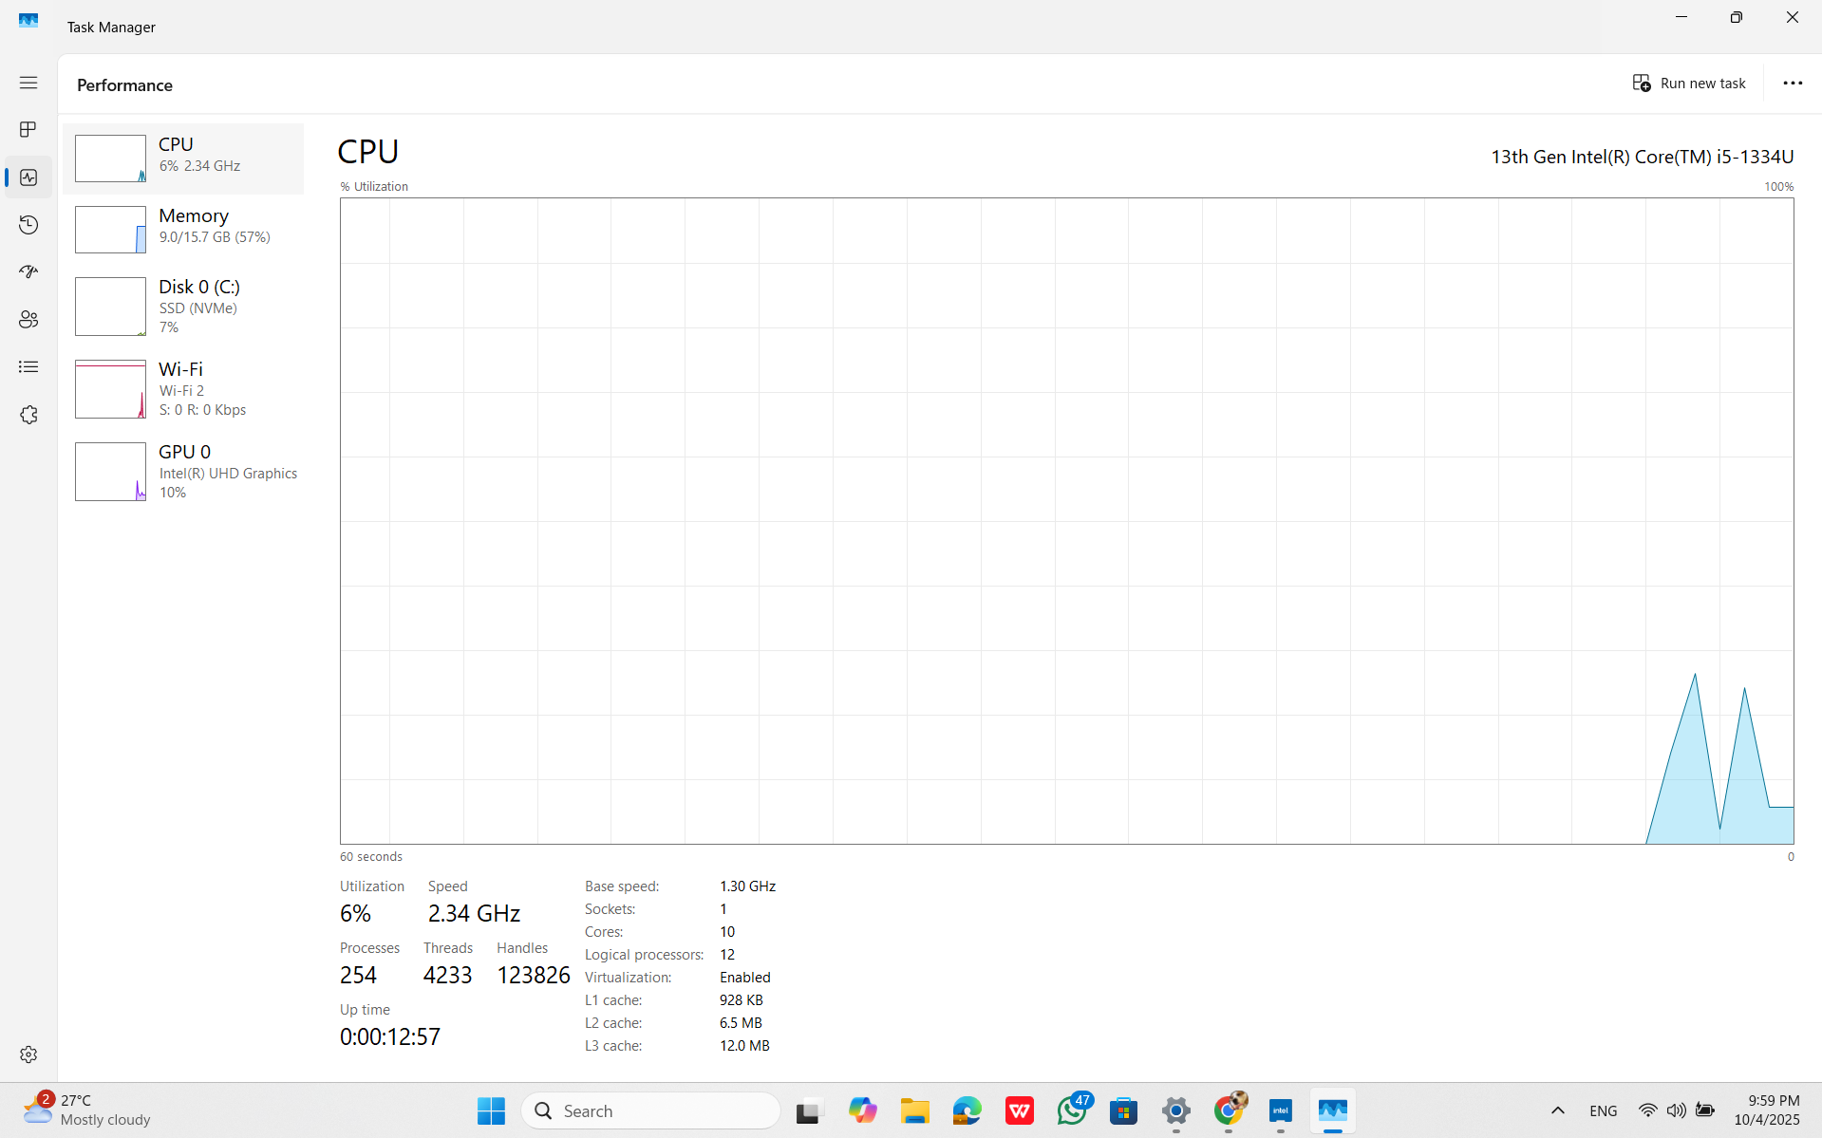Open the Details page icon

coord(28,367)
